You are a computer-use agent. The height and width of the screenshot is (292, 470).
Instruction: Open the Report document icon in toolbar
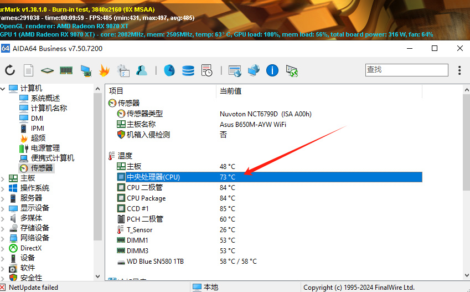28,70
